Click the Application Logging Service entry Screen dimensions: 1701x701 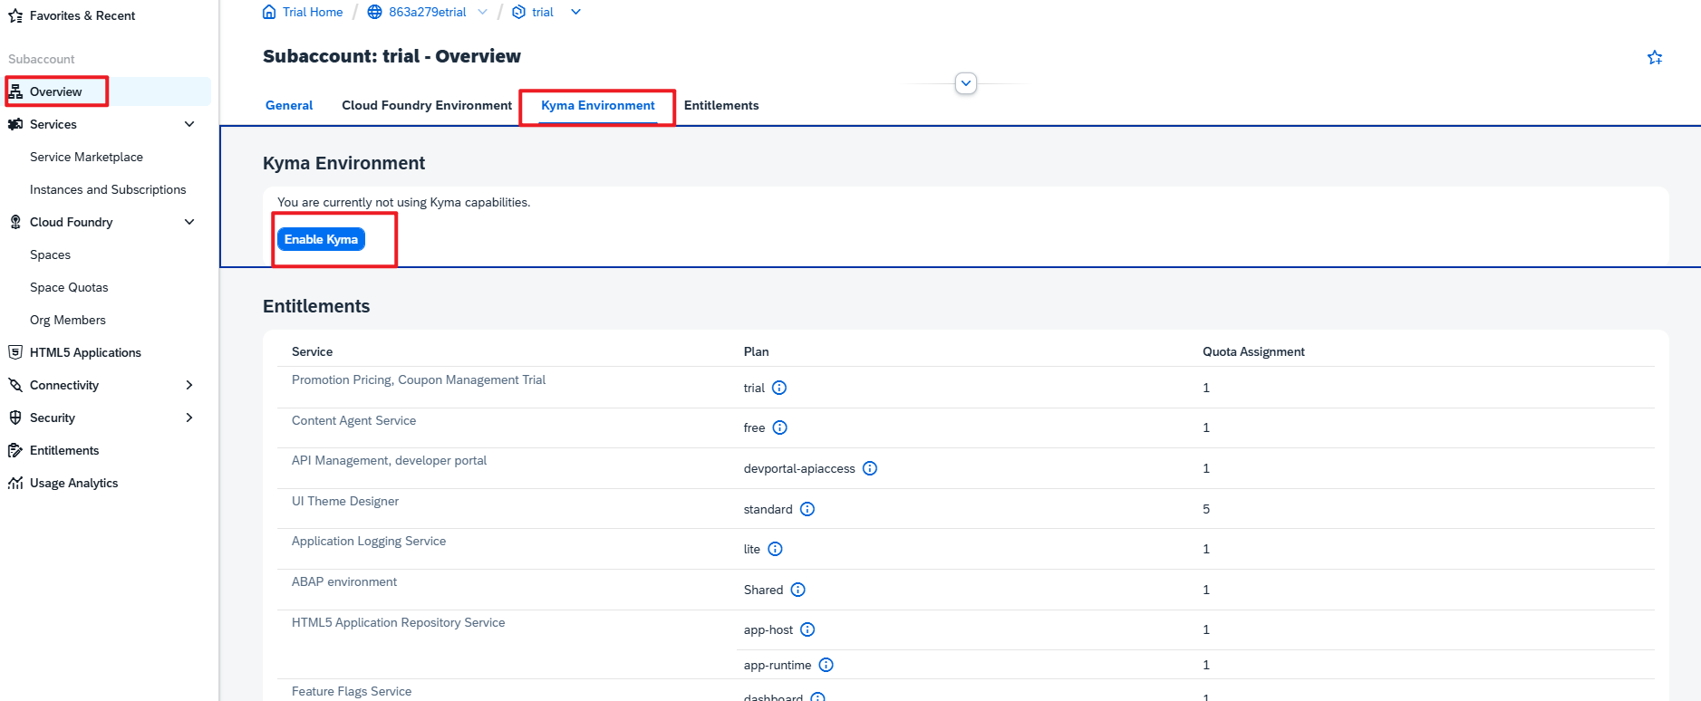(369, 541)
